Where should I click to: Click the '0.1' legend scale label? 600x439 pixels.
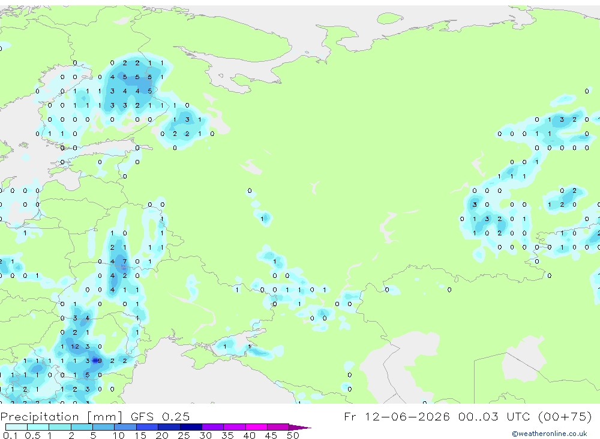(x=10, y=435)
